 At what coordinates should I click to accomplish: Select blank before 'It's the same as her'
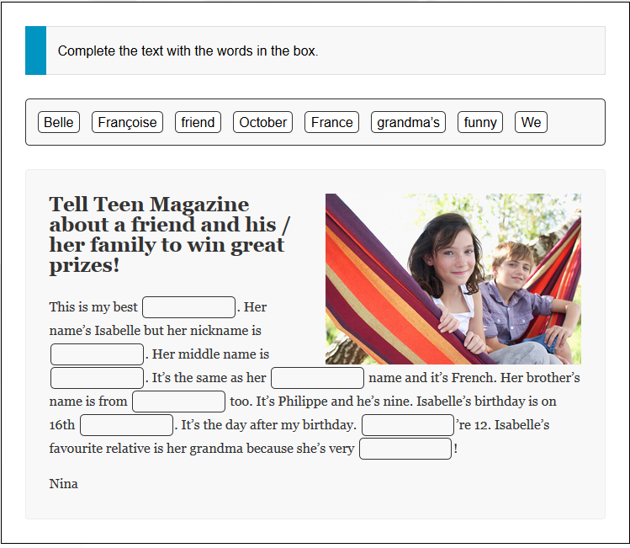pos(97,378)
